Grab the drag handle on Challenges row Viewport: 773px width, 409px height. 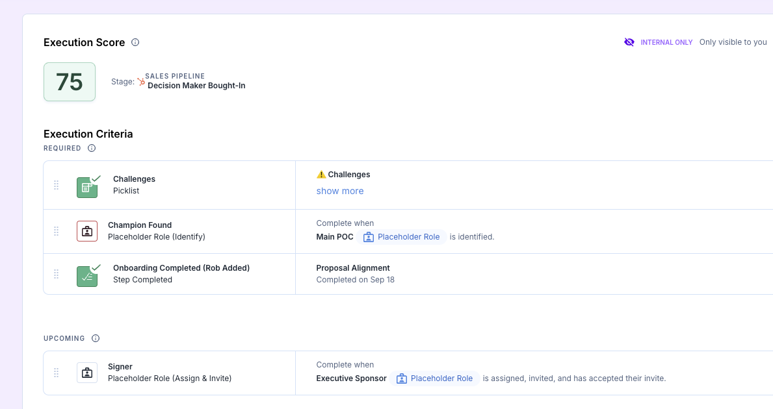[56, 185]
